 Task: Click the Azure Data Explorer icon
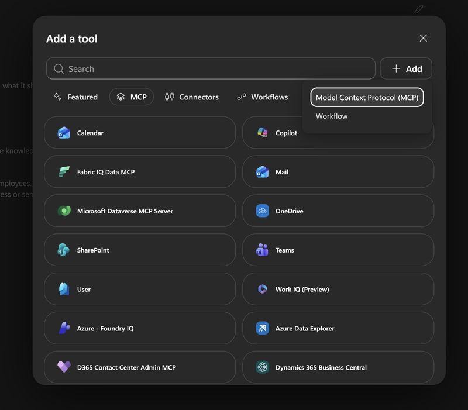click(262, 328)
